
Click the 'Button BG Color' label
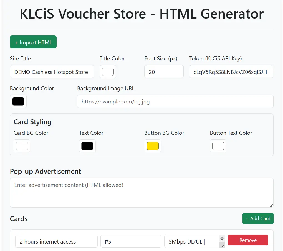point(164,133)
